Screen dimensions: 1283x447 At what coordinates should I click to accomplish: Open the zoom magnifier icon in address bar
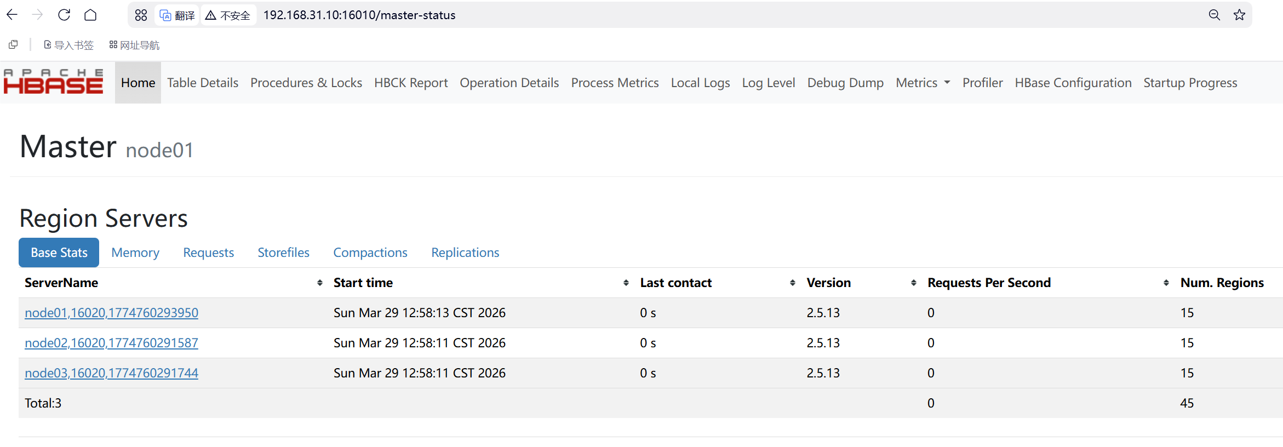1214,15
